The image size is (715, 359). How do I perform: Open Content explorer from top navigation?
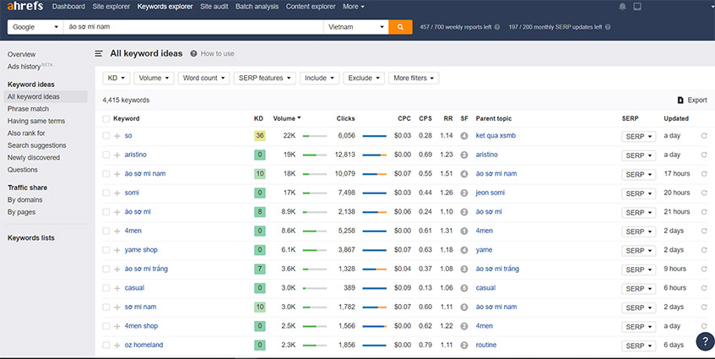coord(311,7)
